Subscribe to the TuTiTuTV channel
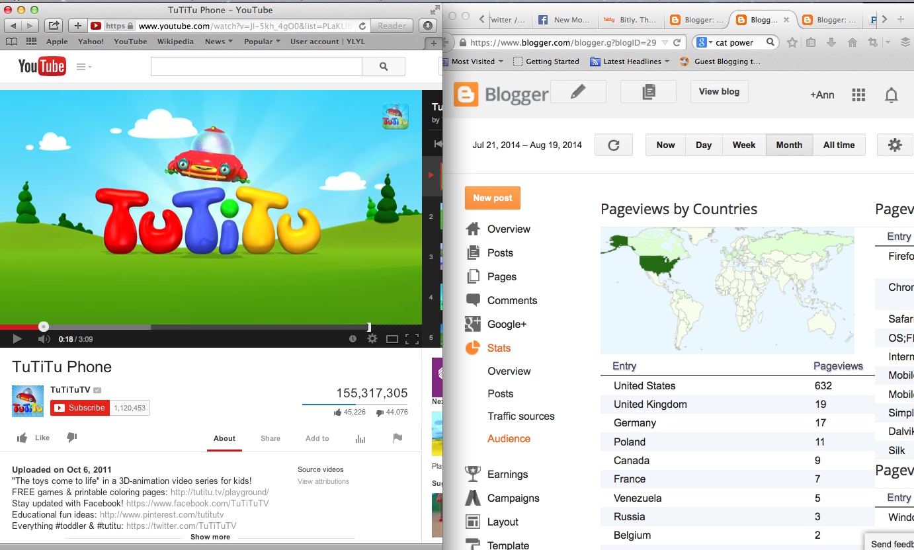 click(x=79, y=408)
